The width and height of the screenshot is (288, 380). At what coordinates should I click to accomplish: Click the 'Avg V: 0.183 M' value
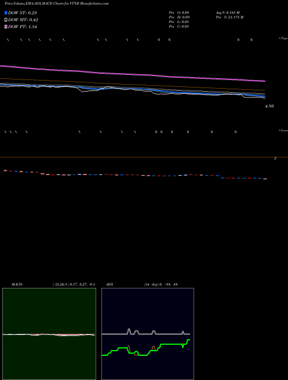pyautogui.click(x=228, y=13)
